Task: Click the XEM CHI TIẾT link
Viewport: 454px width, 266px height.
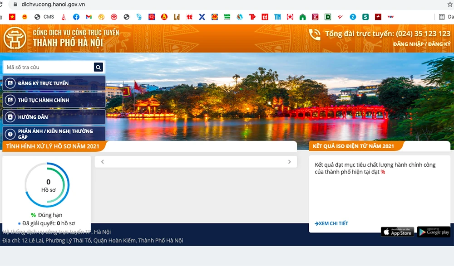Action: click(331, 223)
